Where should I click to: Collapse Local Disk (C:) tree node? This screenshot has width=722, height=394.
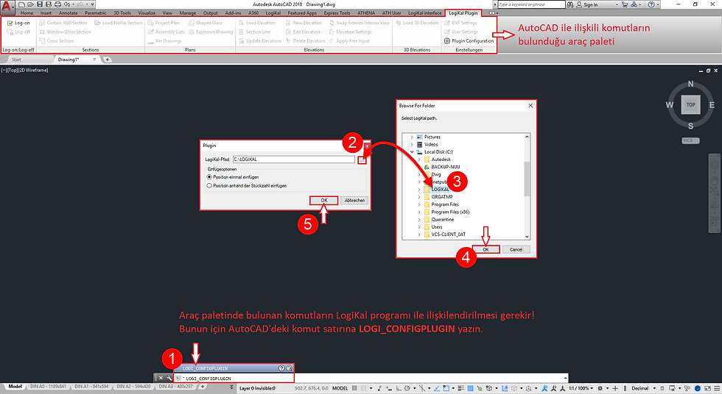pyautogui.click(x=412, y=152)
